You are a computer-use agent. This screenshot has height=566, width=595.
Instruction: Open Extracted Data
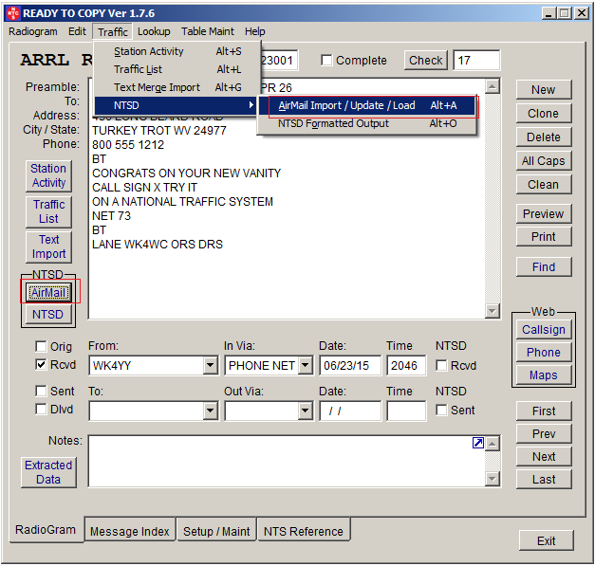(x=48, y=472)
